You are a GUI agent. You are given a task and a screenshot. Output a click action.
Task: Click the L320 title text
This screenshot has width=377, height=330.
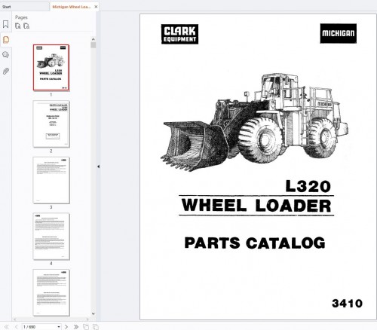[308, 187]
